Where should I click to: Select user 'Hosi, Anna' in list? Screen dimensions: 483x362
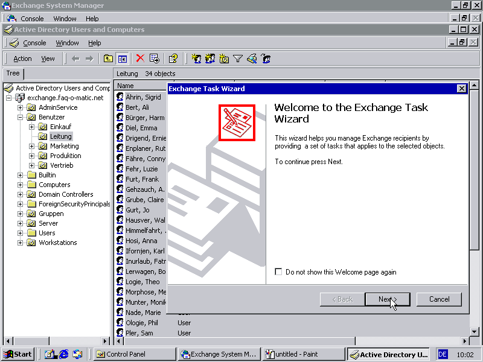(x=141, y=241)
